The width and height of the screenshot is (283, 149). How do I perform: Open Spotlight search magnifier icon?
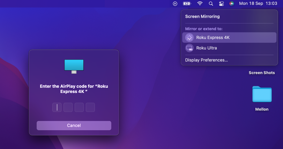(x=211, y=3)
